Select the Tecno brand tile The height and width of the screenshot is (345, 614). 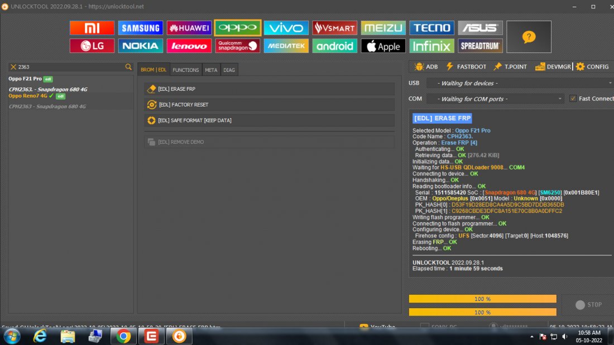432,28
